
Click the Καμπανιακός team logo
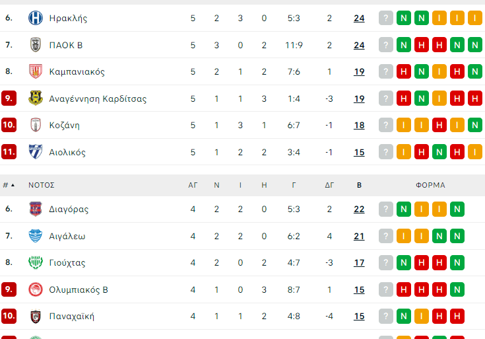(x=35, y=71)
